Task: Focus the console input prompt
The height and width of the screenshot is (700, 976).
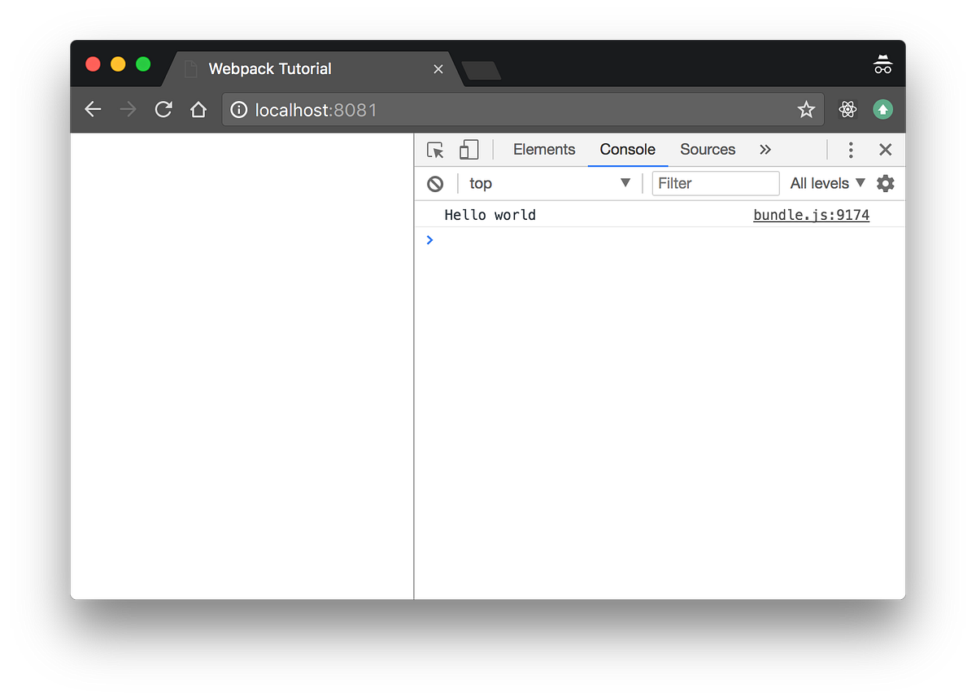Action: click(x=660, y=240)
